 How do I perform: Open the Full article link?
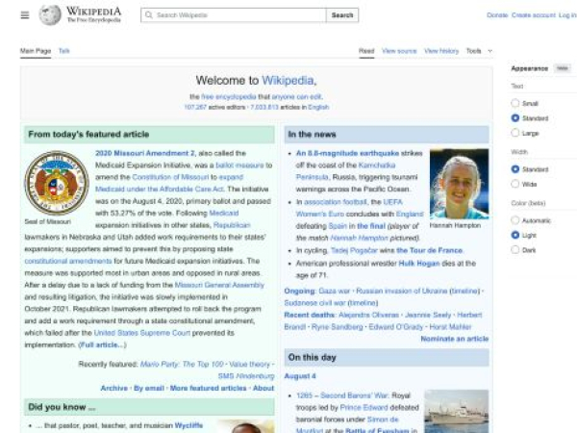coord(102,345)
